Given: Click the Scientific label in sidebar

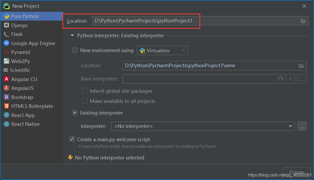Looking at the screenshot, I should pos(20,70).
